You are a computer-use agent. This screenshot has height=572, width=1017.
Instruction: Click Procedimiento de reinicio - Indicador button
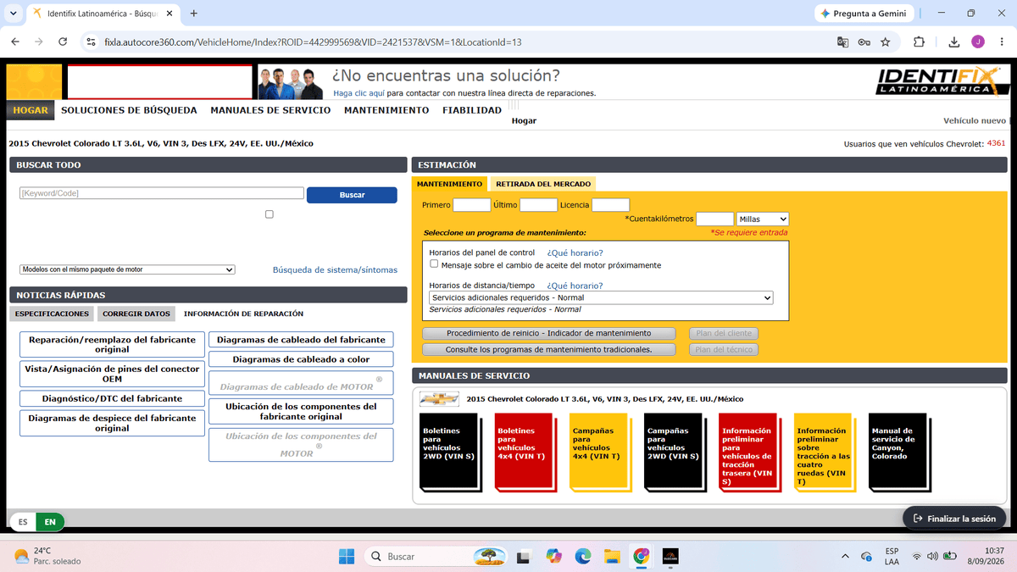pos(549,333)
